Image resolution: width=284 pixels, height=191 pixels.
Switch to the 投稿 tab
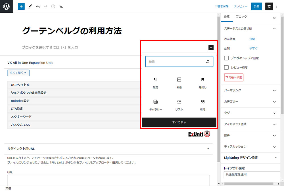227,17
